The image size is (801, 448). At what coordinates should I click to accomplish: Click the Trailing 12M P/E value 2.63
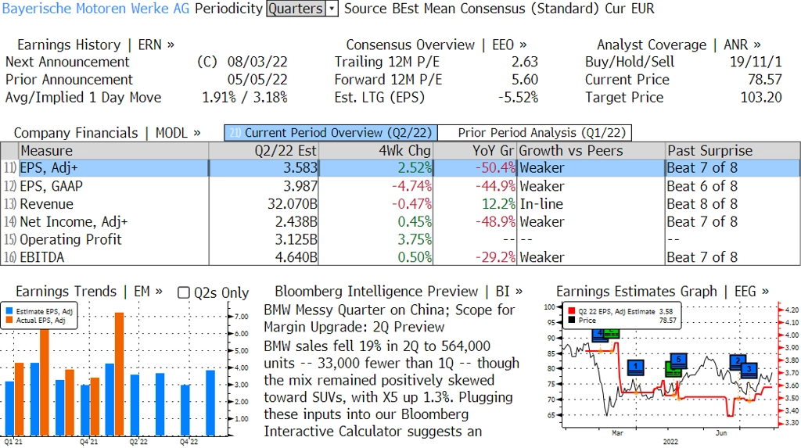coord(525,62)
